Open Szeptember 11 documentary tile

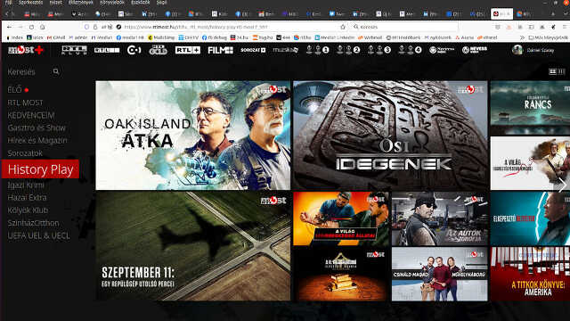click(x=193, y=246)
